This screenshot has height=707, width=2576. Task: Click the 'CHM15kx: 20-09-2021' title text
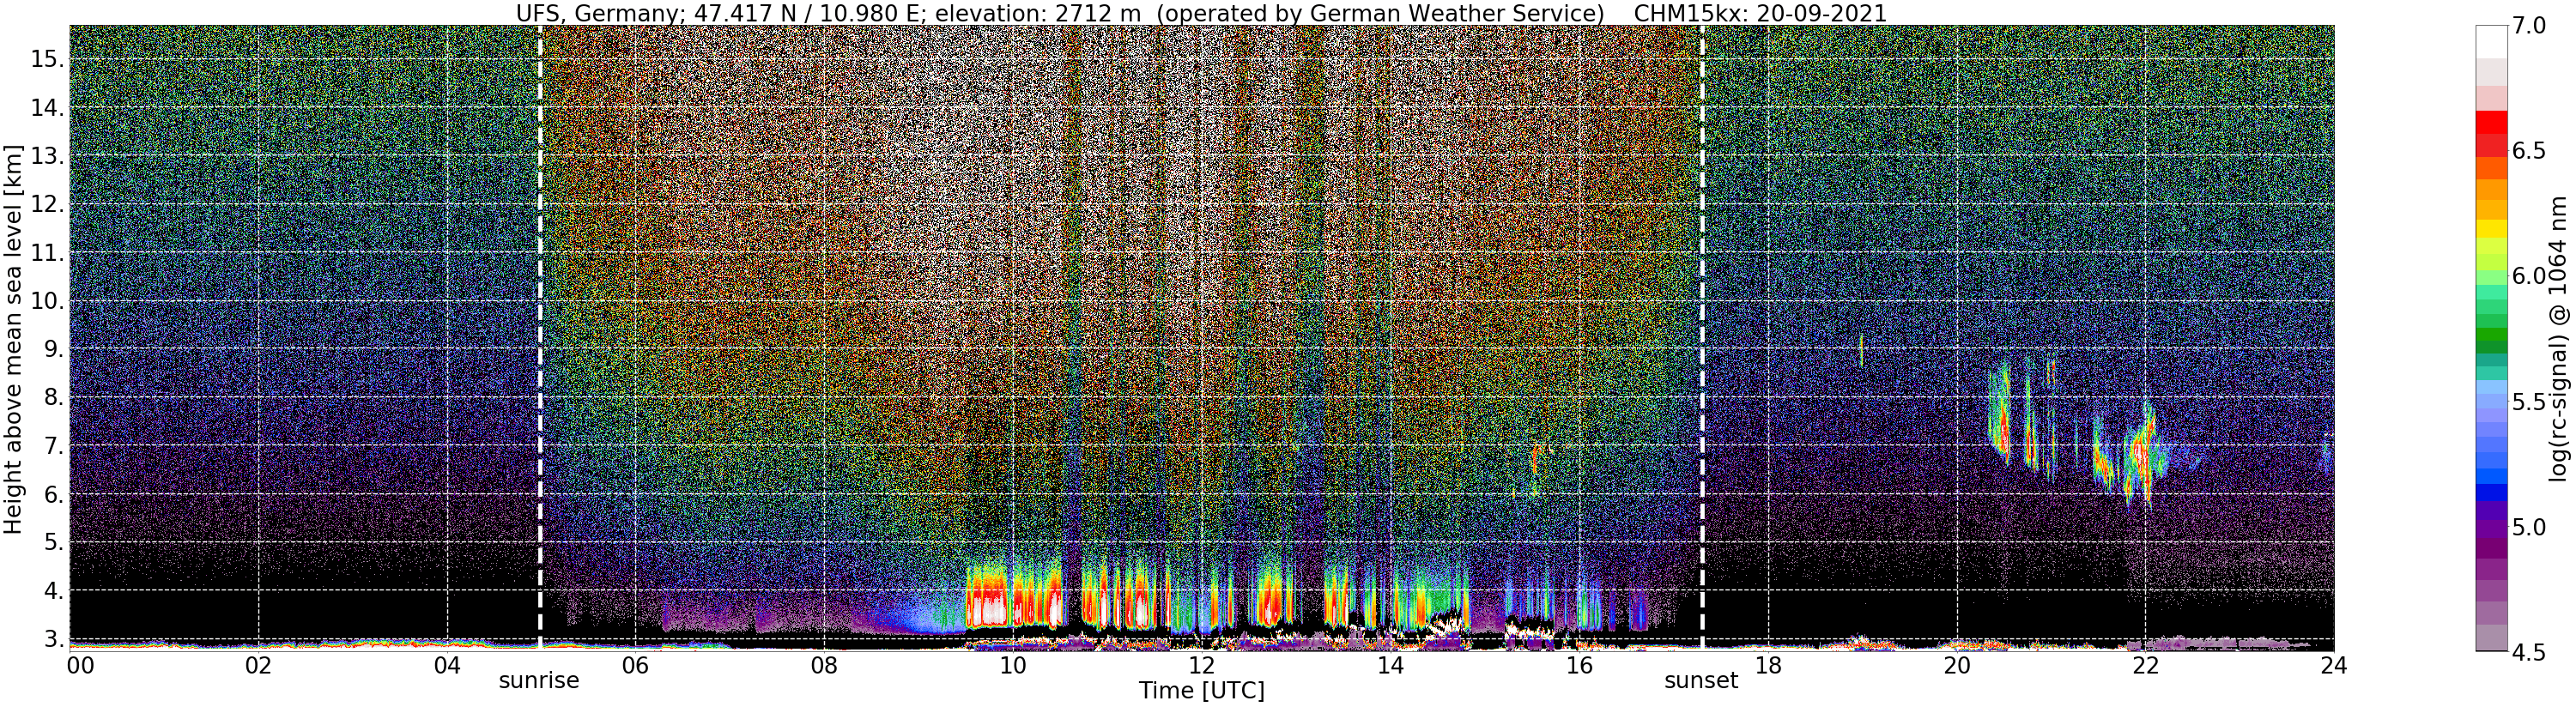pyautogui.click(x=1759, y=13)
